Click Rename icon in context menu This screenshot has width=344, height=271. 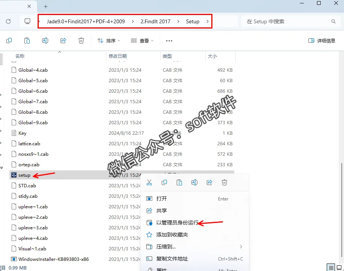[x=194, y=182]
